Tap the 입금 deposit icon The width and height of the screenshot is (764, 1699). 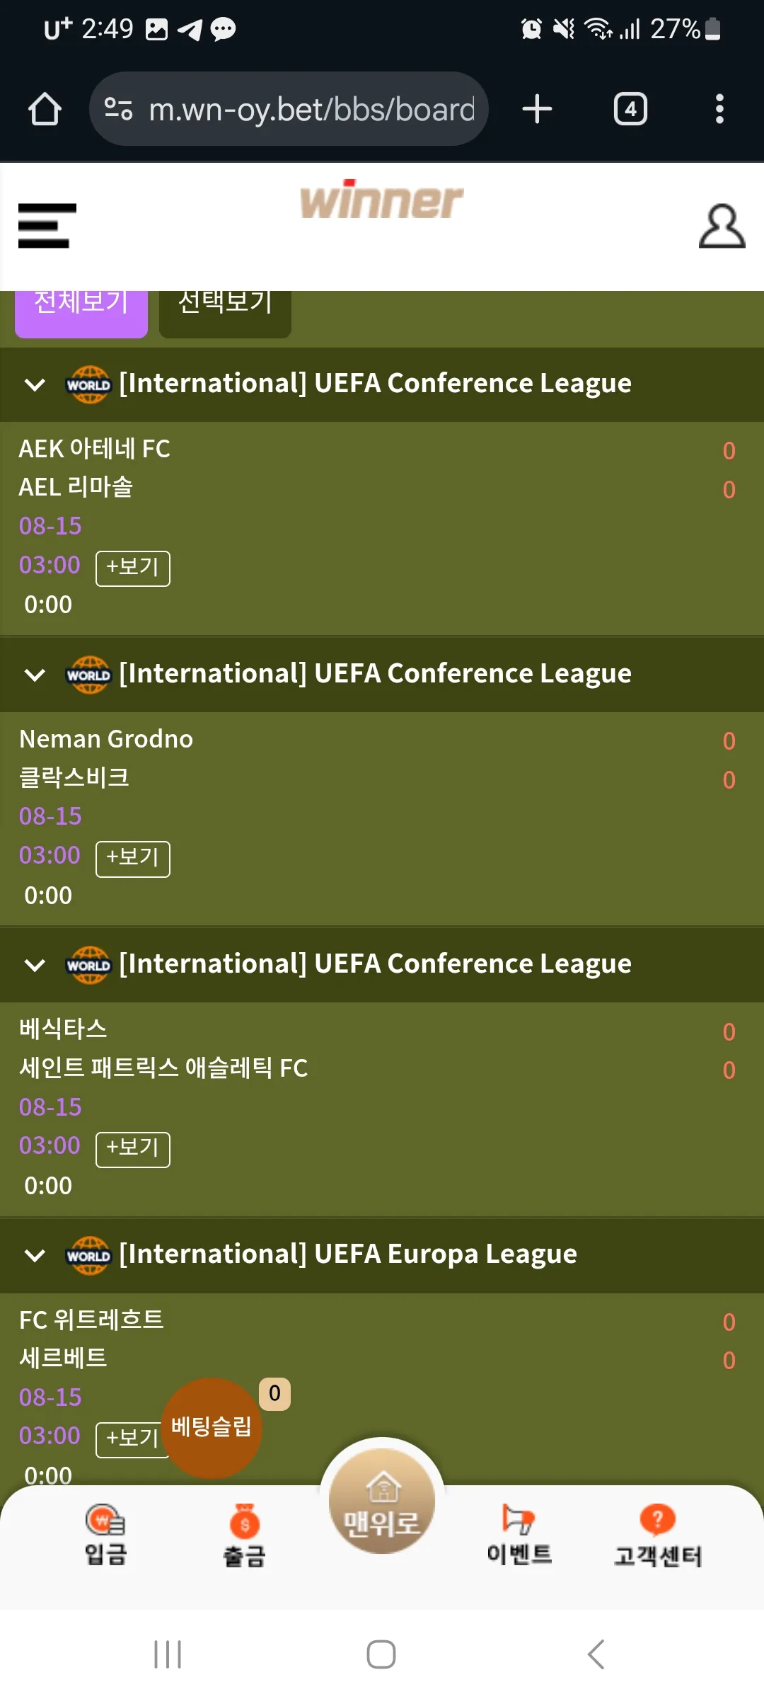point(105,1535)
